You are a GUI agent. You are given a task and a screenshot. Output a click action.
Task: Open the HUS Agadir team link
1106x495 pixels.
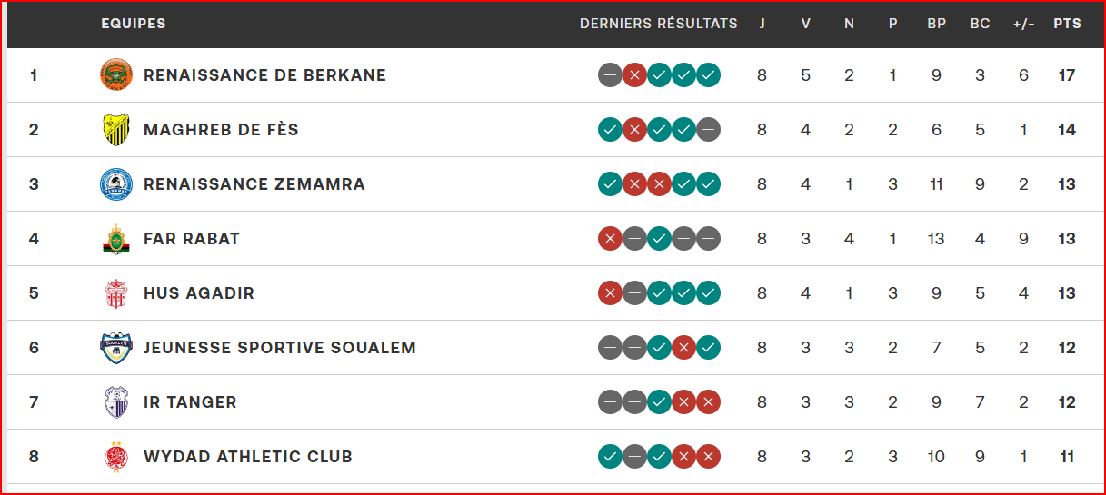click(x=199, y=293)
